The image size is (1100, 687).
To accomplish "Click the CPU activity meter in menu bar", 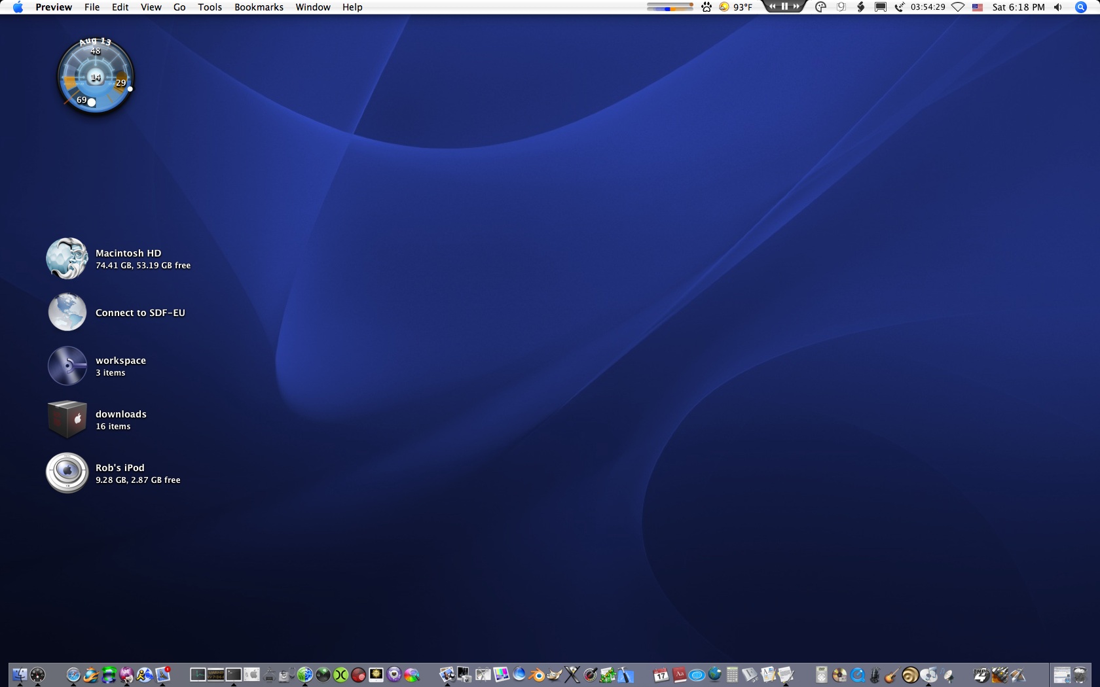I will (670, 7).
